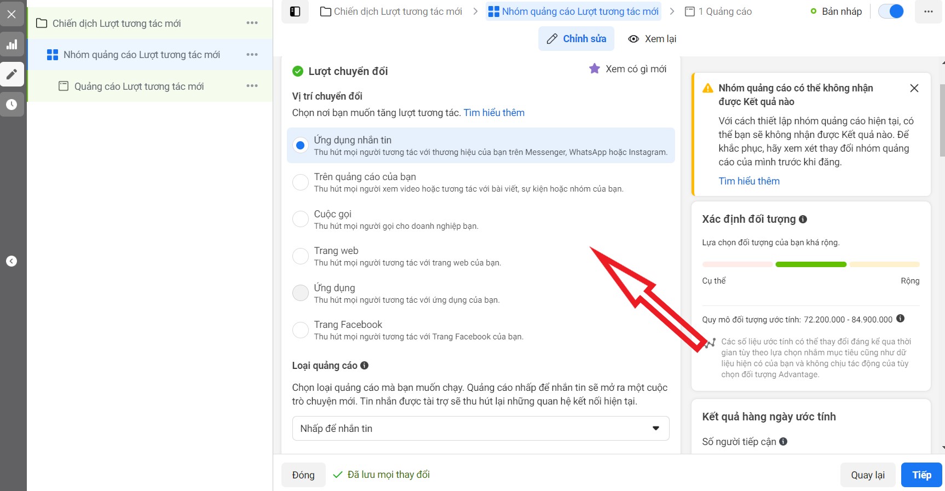
Task: Go to 1 Quảng cáo breadcrumb
Action: coord(718,11)
